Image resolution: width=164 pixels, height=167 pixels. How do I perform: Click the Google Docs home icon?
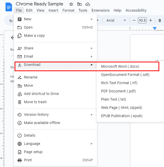9,7
